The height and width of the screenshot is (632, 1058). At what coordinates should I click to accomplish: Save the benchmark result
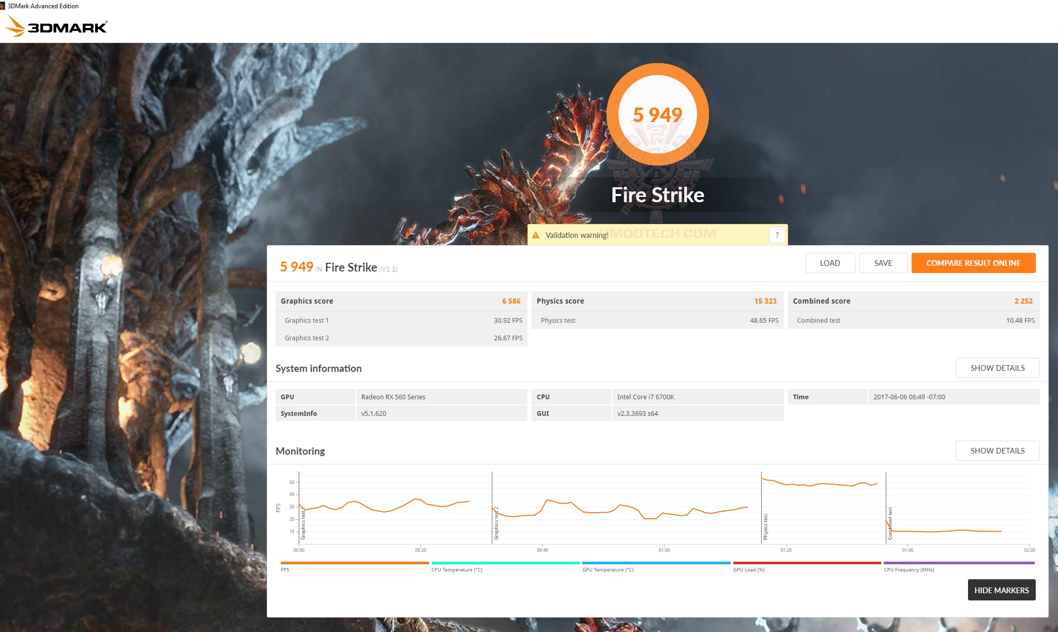(x=883, y=263)
